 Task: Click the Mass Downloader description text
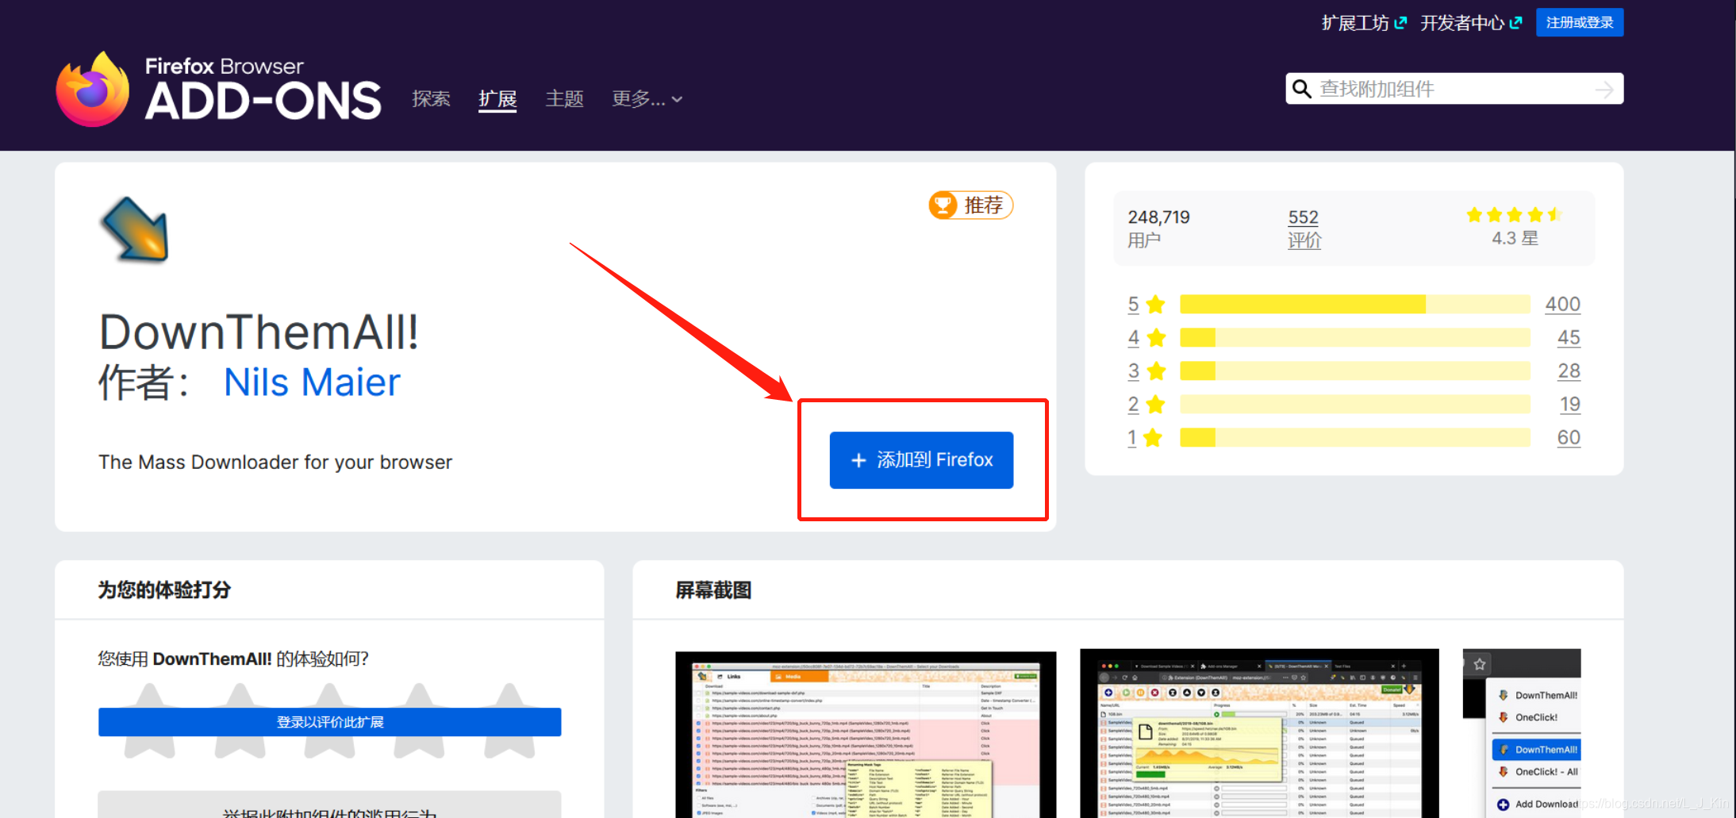click(275, 463)
